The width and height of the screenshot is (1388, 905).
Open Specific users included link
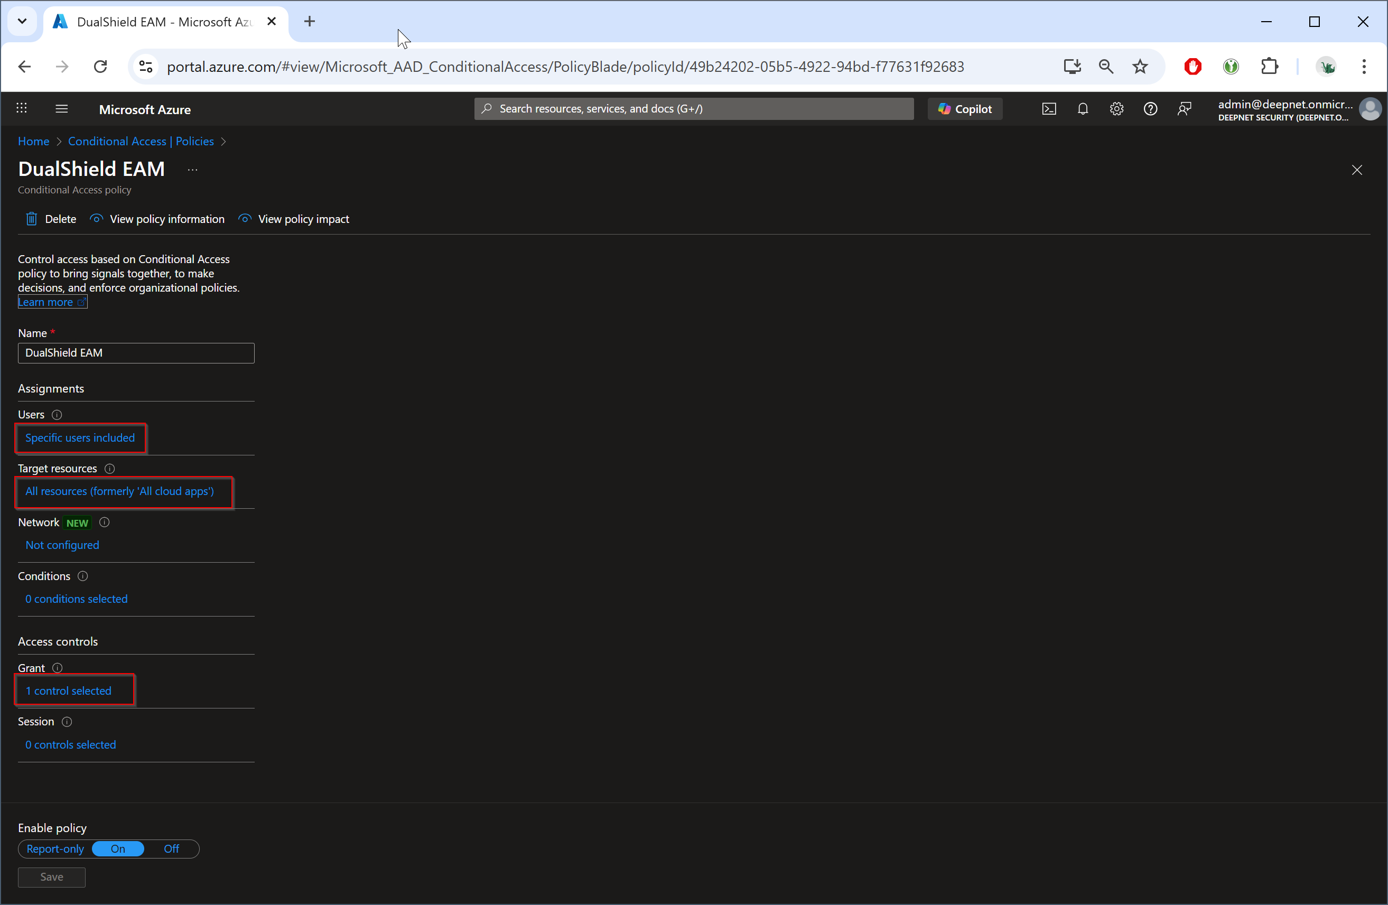[x=80, y=437]
